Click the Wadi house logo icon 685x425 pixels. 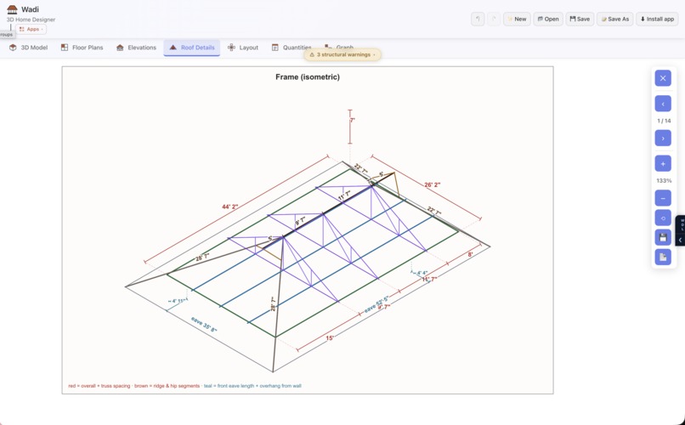pyautogui.click(x=12, y=9)
